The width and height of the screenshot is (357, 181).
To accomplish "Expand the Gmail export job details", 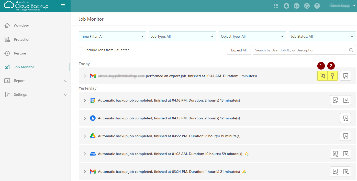I will tap(85, 76).
